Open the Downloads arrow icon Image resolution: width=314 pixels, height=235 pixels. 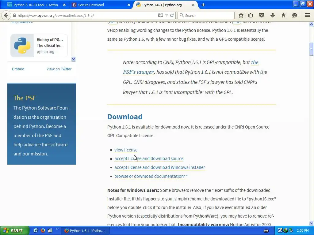(x=273, y=15)
